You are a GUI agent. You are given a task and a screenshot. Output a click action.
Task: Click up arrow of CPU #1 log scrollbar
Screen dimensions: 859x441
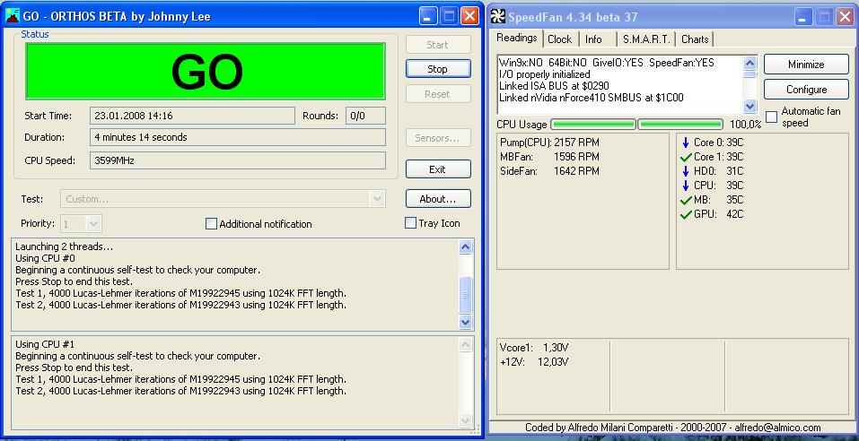tap(465, 345)
